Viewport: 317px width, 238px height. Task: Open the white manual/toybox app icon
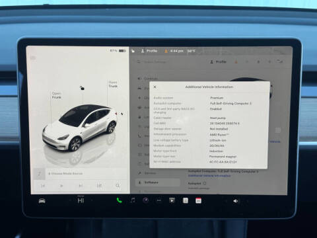coord(186,200)
